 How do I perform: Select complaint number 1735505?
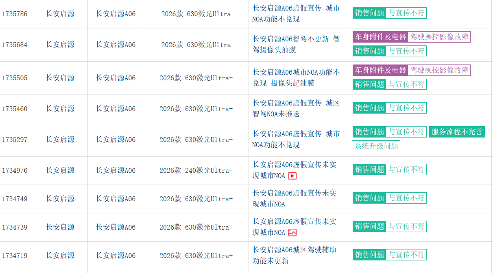(x=15, y=78)
